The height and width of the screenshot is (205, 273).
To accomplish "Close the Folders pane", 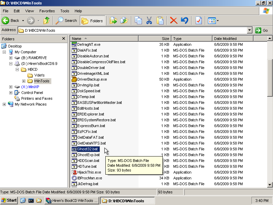I will [x=64, y=38].
